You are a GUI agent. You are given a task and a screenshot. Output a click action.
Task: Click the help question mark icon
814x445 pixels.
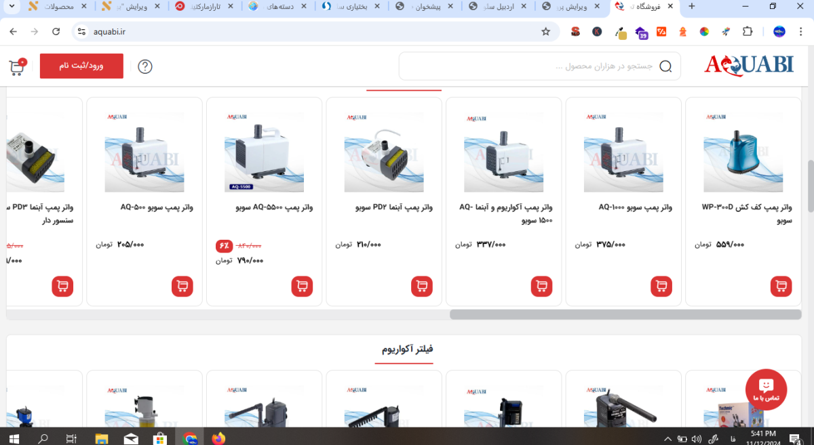click(145, 66)
